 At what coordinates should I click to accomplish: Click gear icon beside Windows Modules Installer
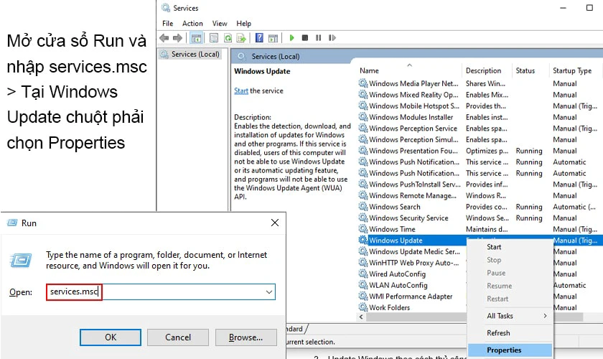[363, 116]
